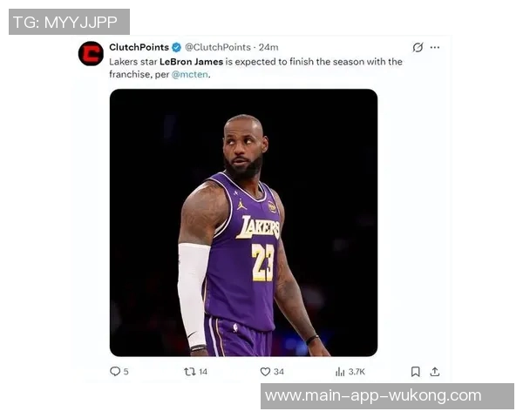Share the post via upload arrow icon

(x=435, y=372)
